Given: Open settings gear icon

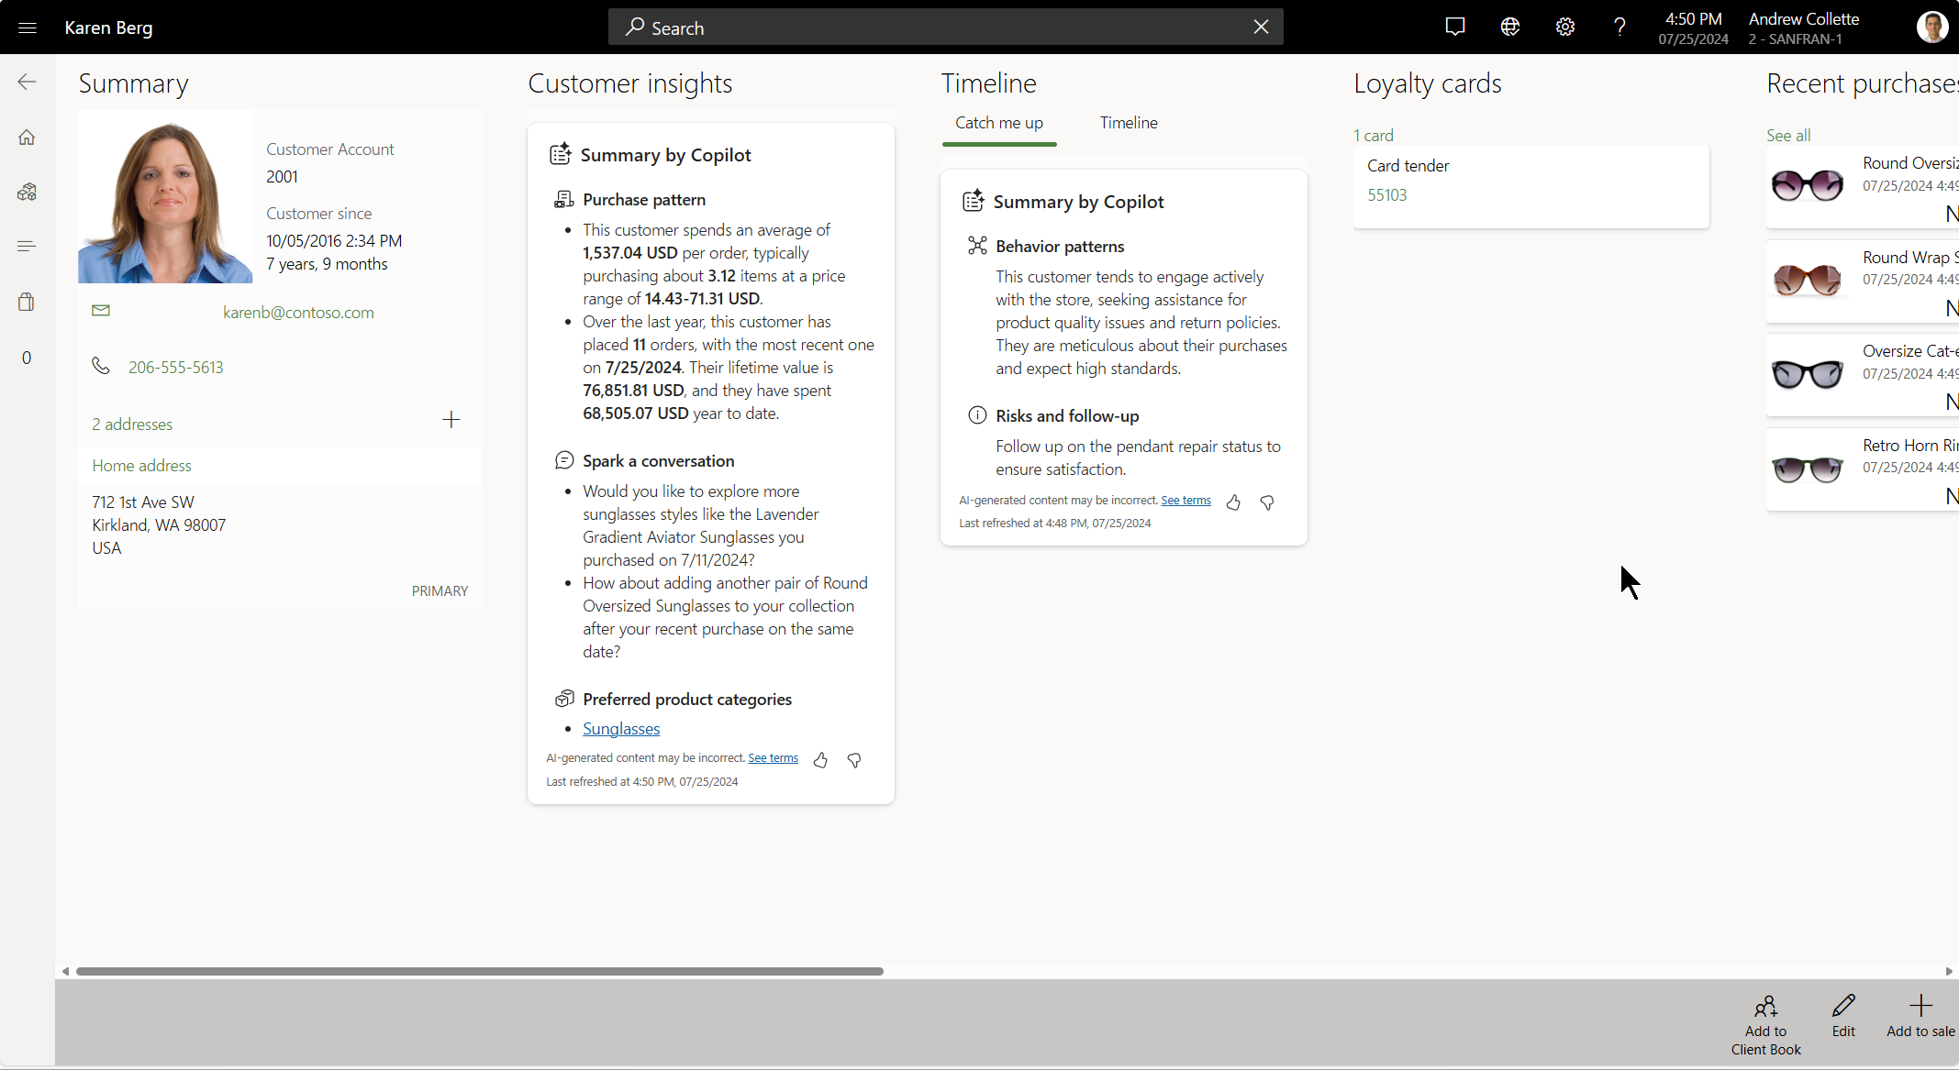Looking at the screenshot, I should (x=1564, y=27).
